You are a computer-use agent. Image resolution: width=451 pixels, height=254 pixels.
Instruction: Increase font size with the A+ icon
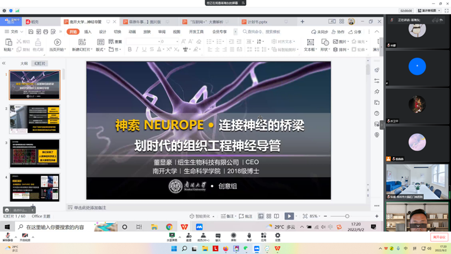183,41
